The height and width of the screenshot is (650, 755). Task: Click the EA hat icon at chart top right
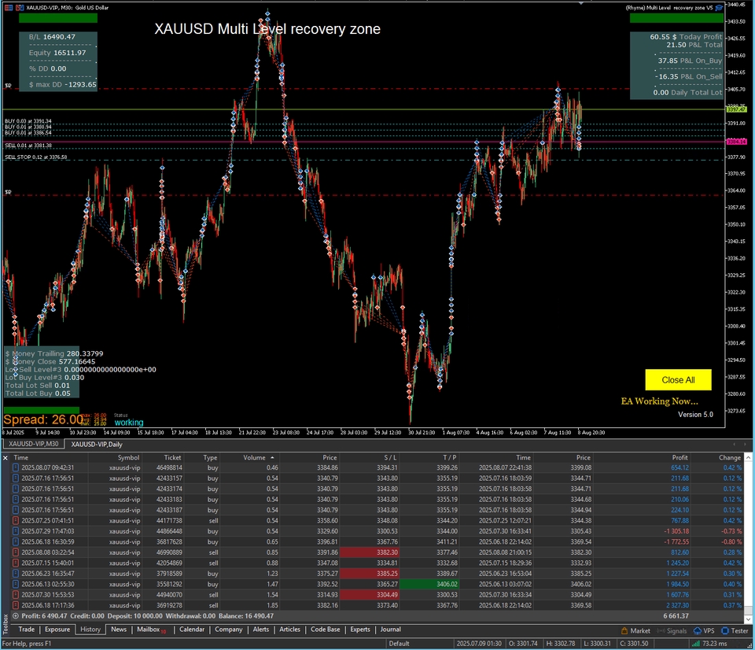[x=719, y=7]
